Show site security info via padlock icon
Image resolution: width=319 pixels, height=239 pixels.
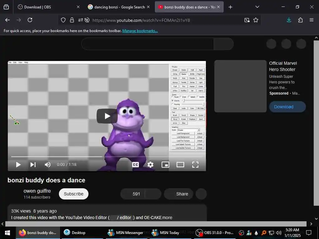(72, 20)
